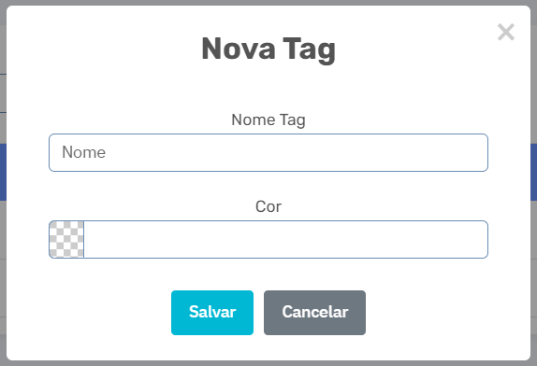Save the new tag with Salvar
Screen dimensions: 537x366
tap(212, 313)
